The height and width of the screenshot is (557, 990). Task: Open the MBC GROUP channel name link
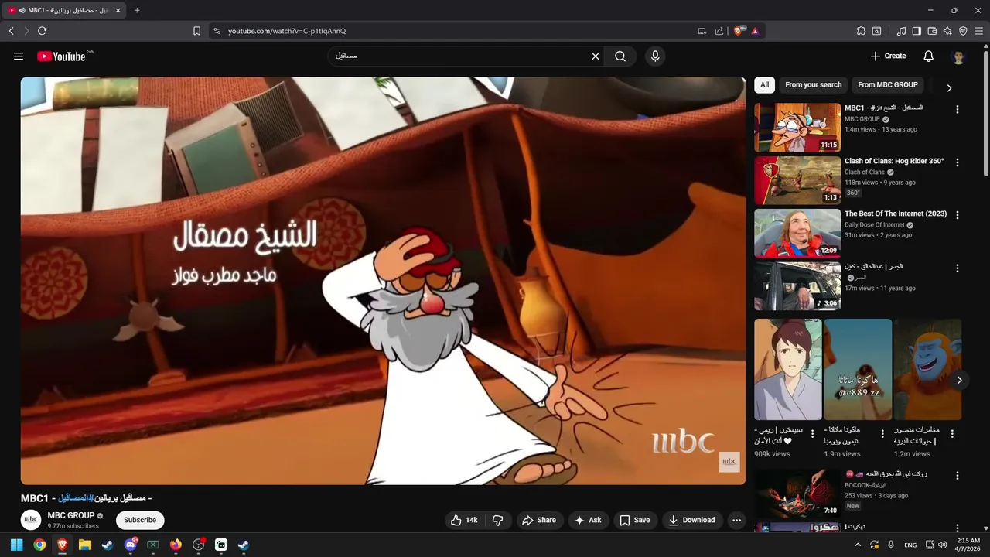(71, 515)
